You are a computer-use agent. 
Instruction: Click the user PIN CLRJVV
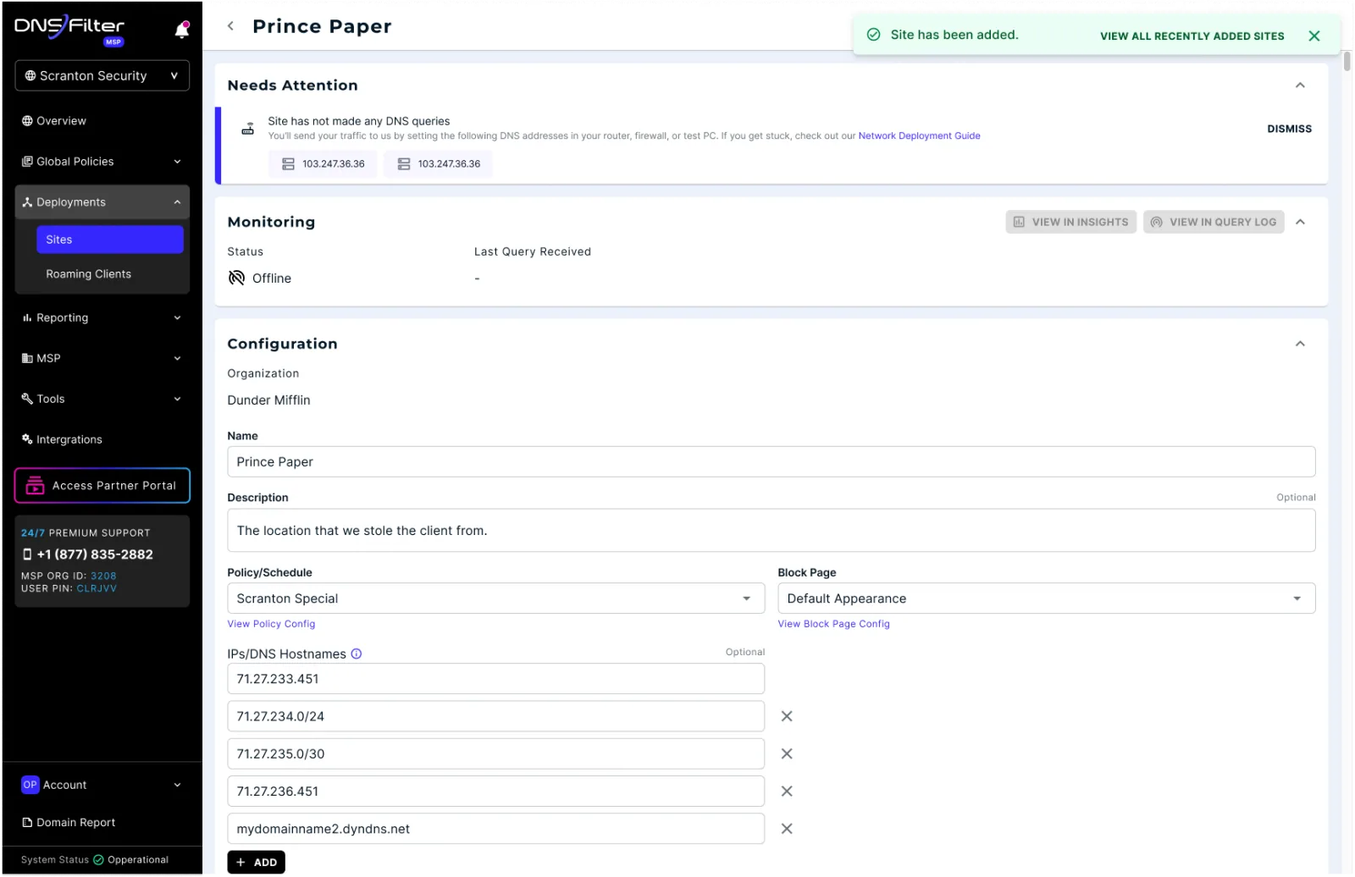tap(97, 589)
